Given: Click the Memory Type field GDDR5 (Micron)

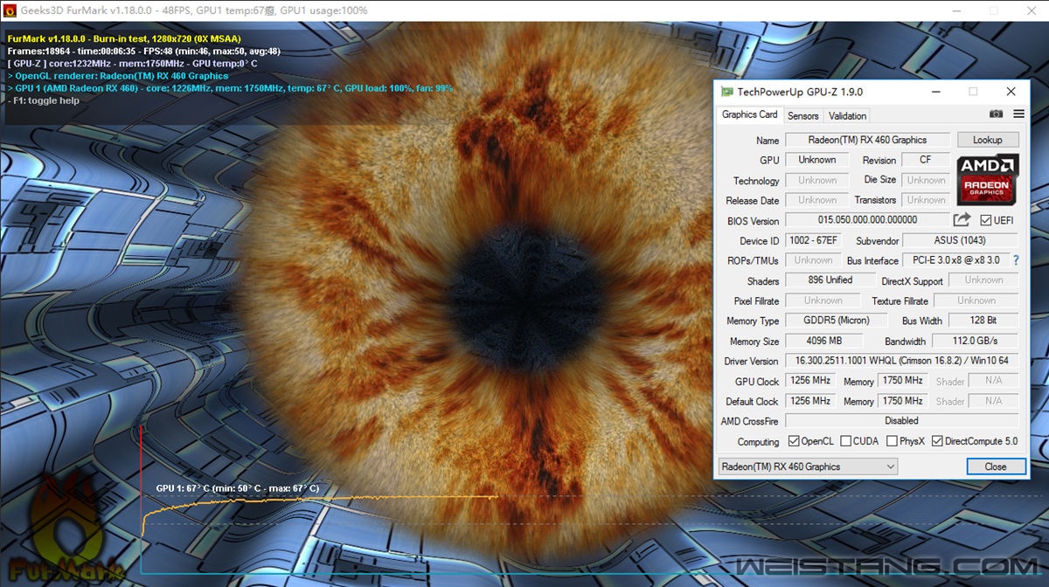Looking at the screenshot, I should click(837, 321).
